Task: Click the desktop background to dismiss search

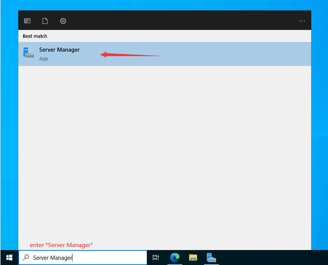Action: click(x=319, y=131)
